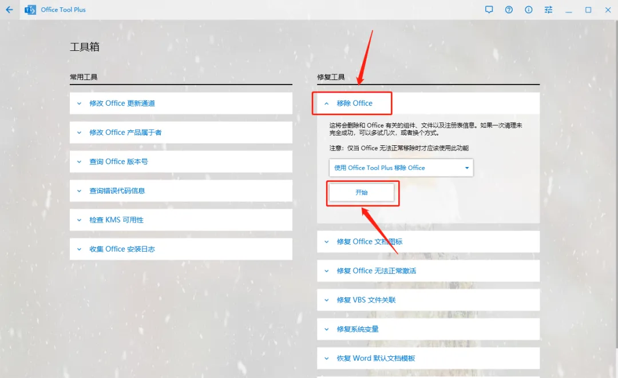Click the 工具箱 page title
Image resolution: width=618 pixels, height=378 pixels.
pos(85,47)
